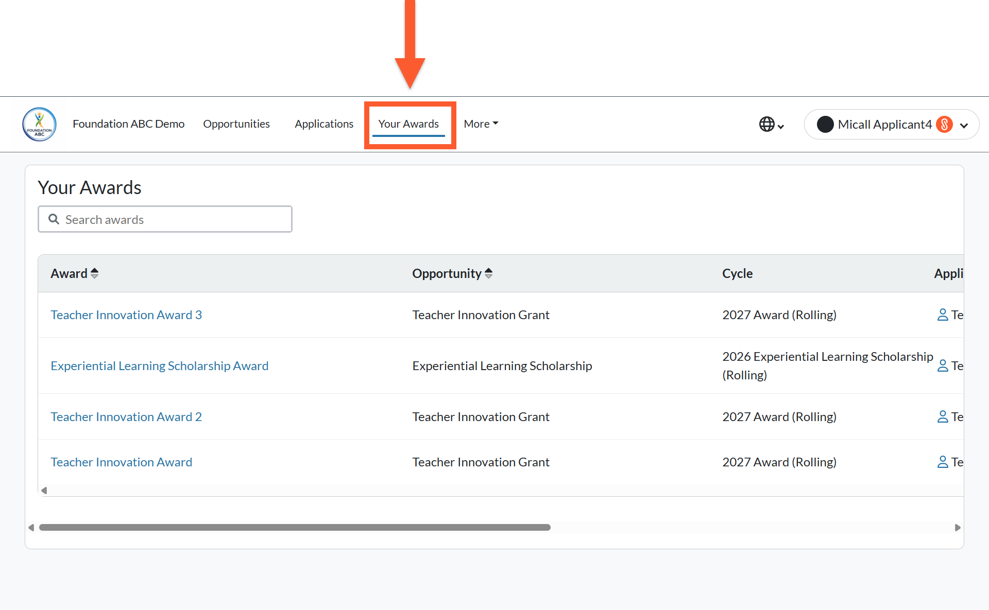Click applicant person icon in Teacher Innovation Award 3 row

click(943, 315)
